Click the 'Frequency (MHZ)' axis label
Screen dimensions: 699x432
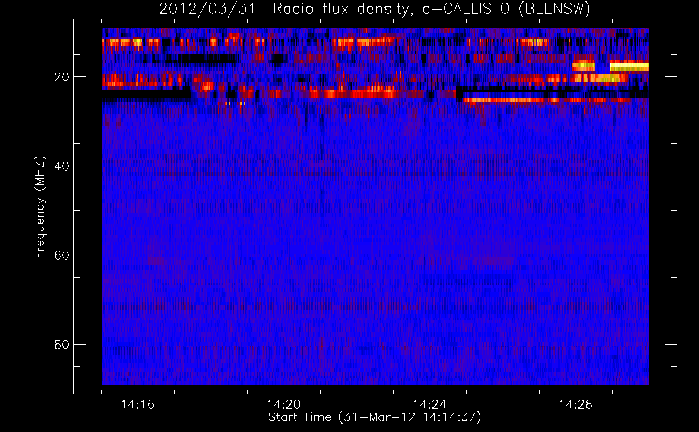click(39, 207)
